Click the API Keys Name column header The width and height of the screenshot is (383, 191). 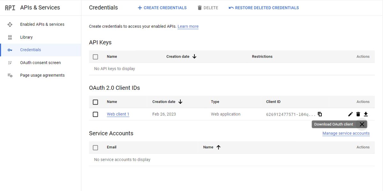pos(112,56)
